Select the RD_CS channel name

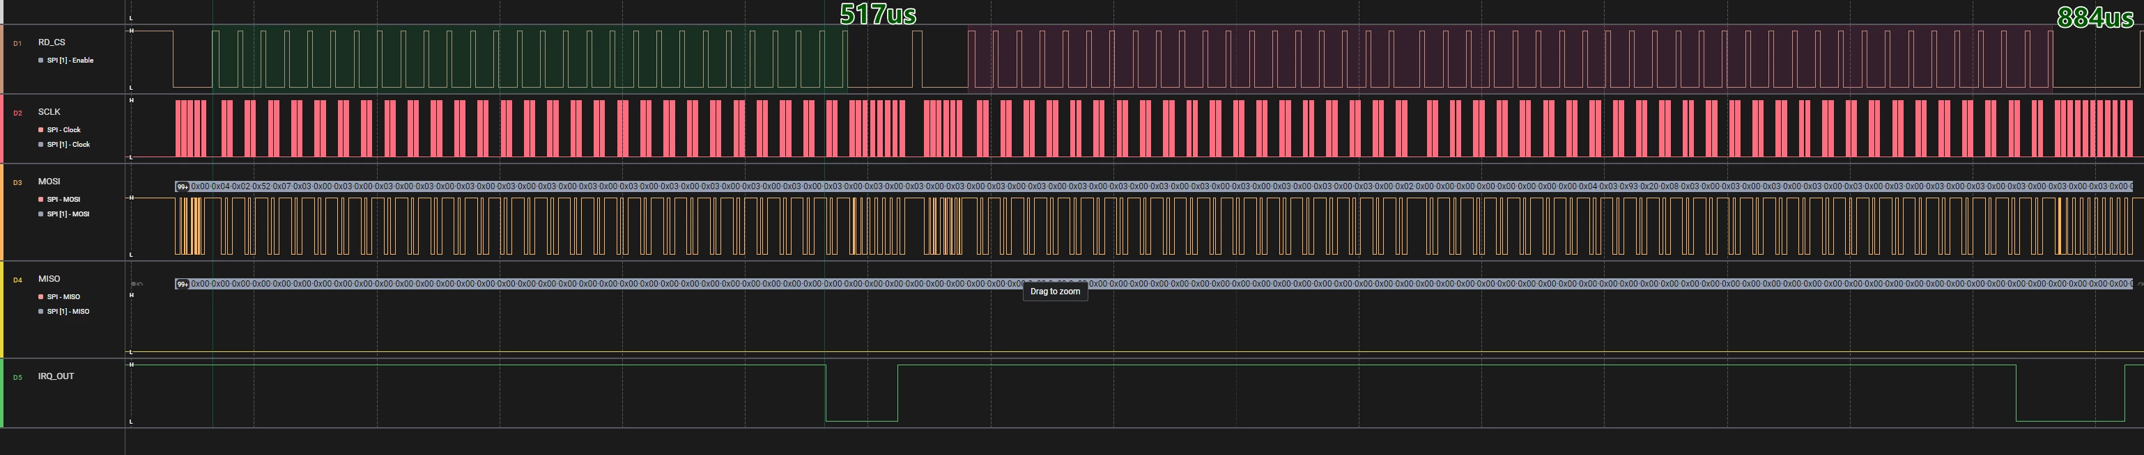click(x=52, y=42)
